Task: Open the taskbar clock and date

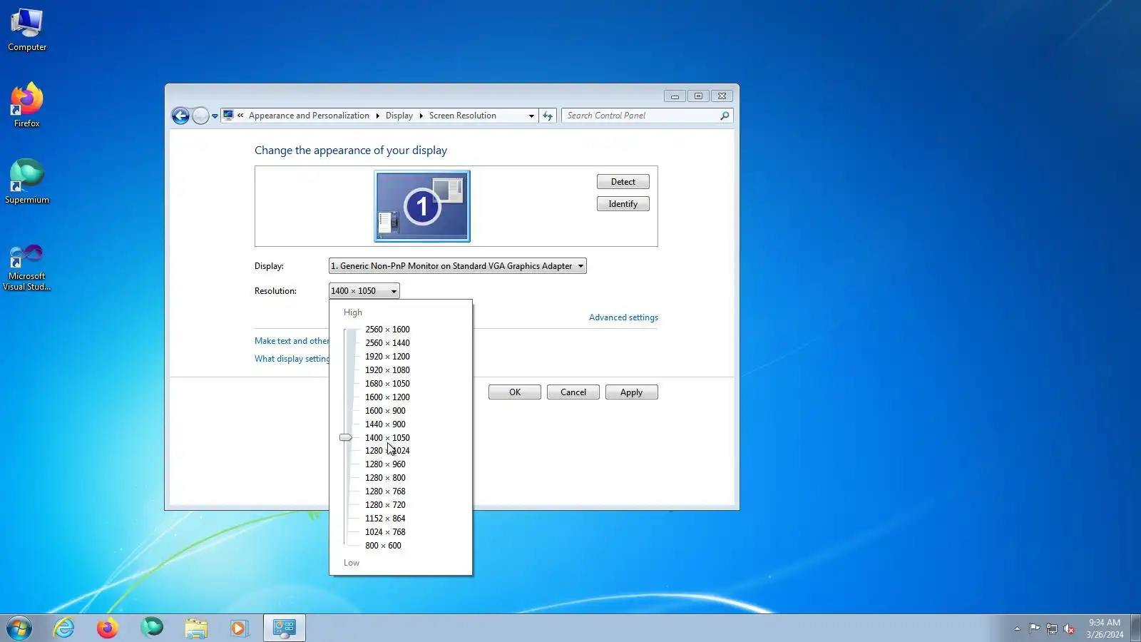Action: [x=1105, y=628]
